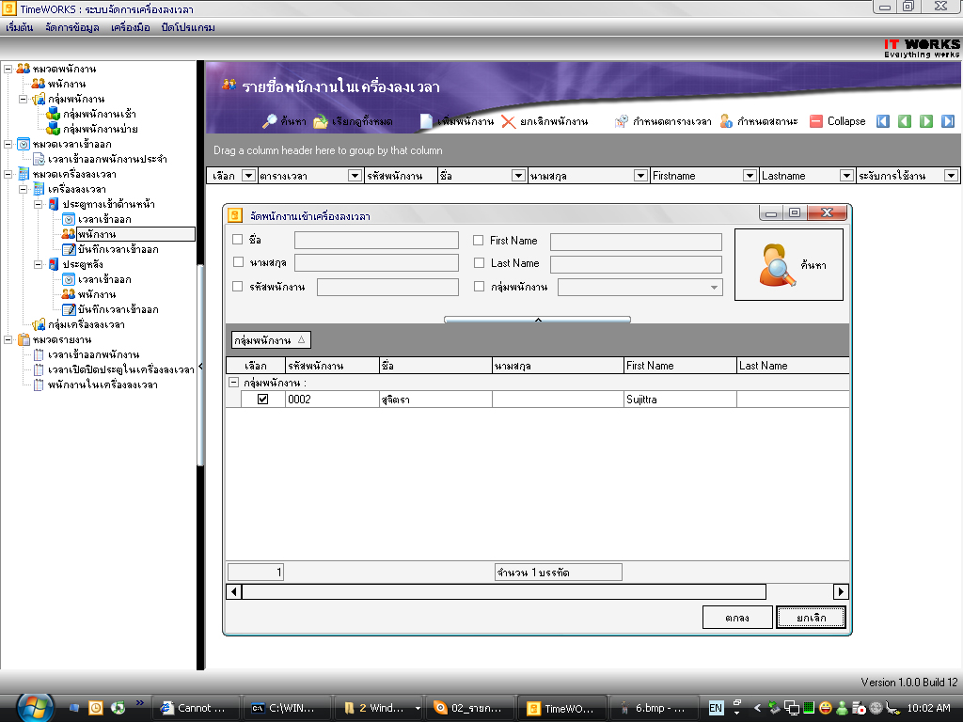The height and width of the screenshot is (722, 963).
Task: Open the เครื่องมือ menu
Action: point(130,27)
